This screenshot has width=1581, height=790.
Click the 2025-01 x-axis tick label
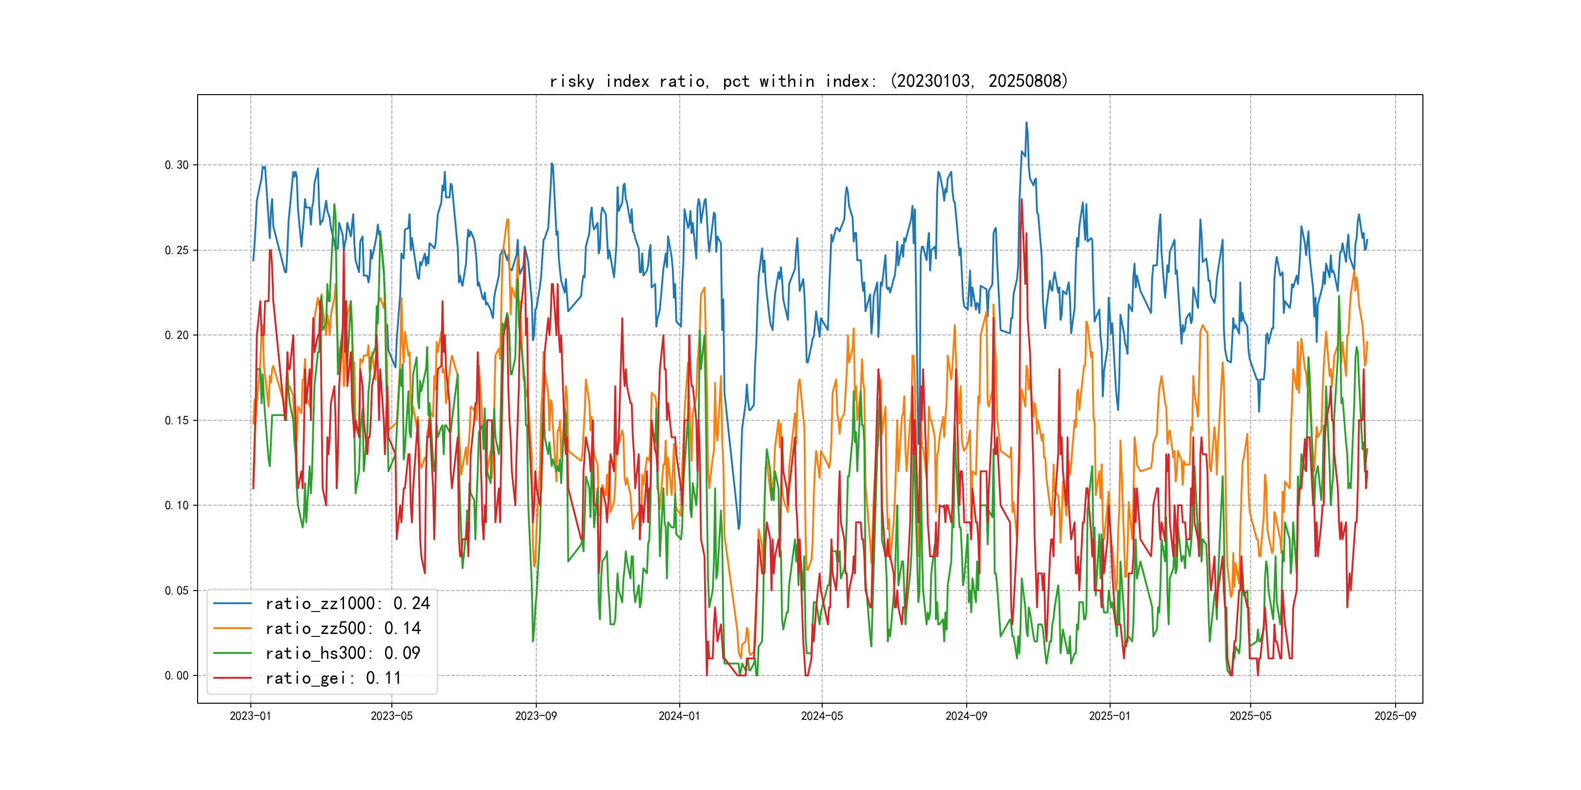coord(1110,716)
